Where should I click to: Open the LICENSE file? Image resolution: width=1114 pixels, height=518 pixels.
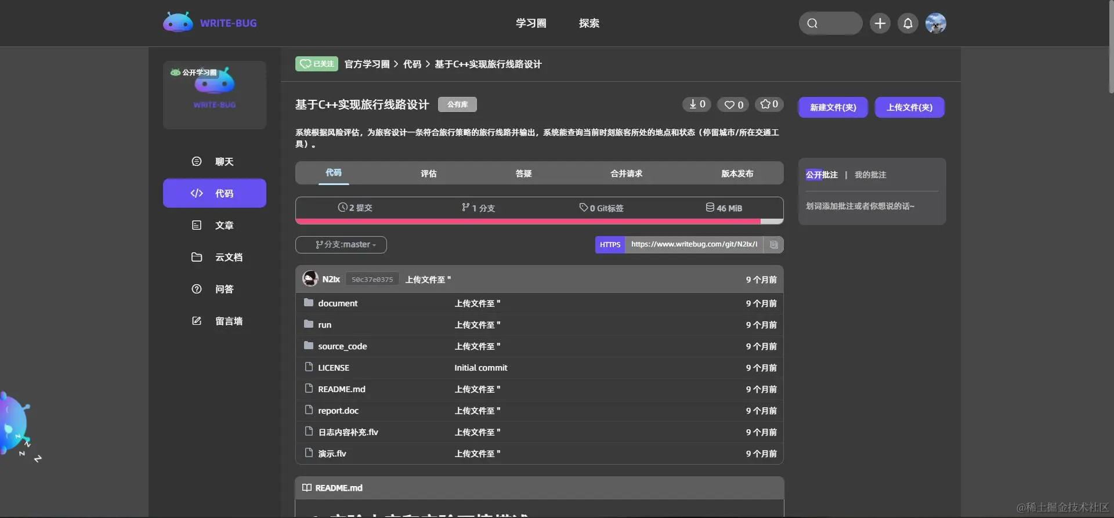click(334, 368)
